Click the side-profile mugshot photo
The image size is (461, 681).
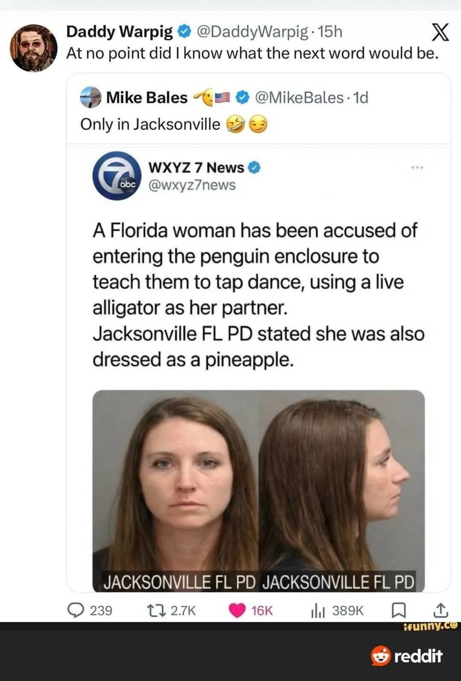coord(341,491)
